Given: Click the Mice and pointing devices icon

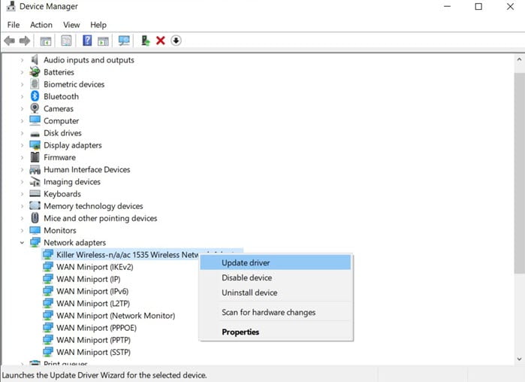Looking at the screenshot, I should (x=35, y=218).
